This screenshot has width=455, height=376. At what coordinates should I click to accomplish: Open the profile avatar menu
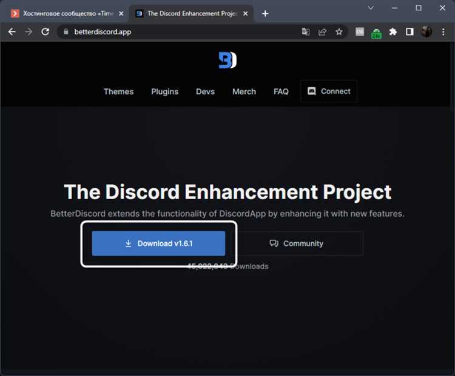pyautogui.click(x=426, y=31)
